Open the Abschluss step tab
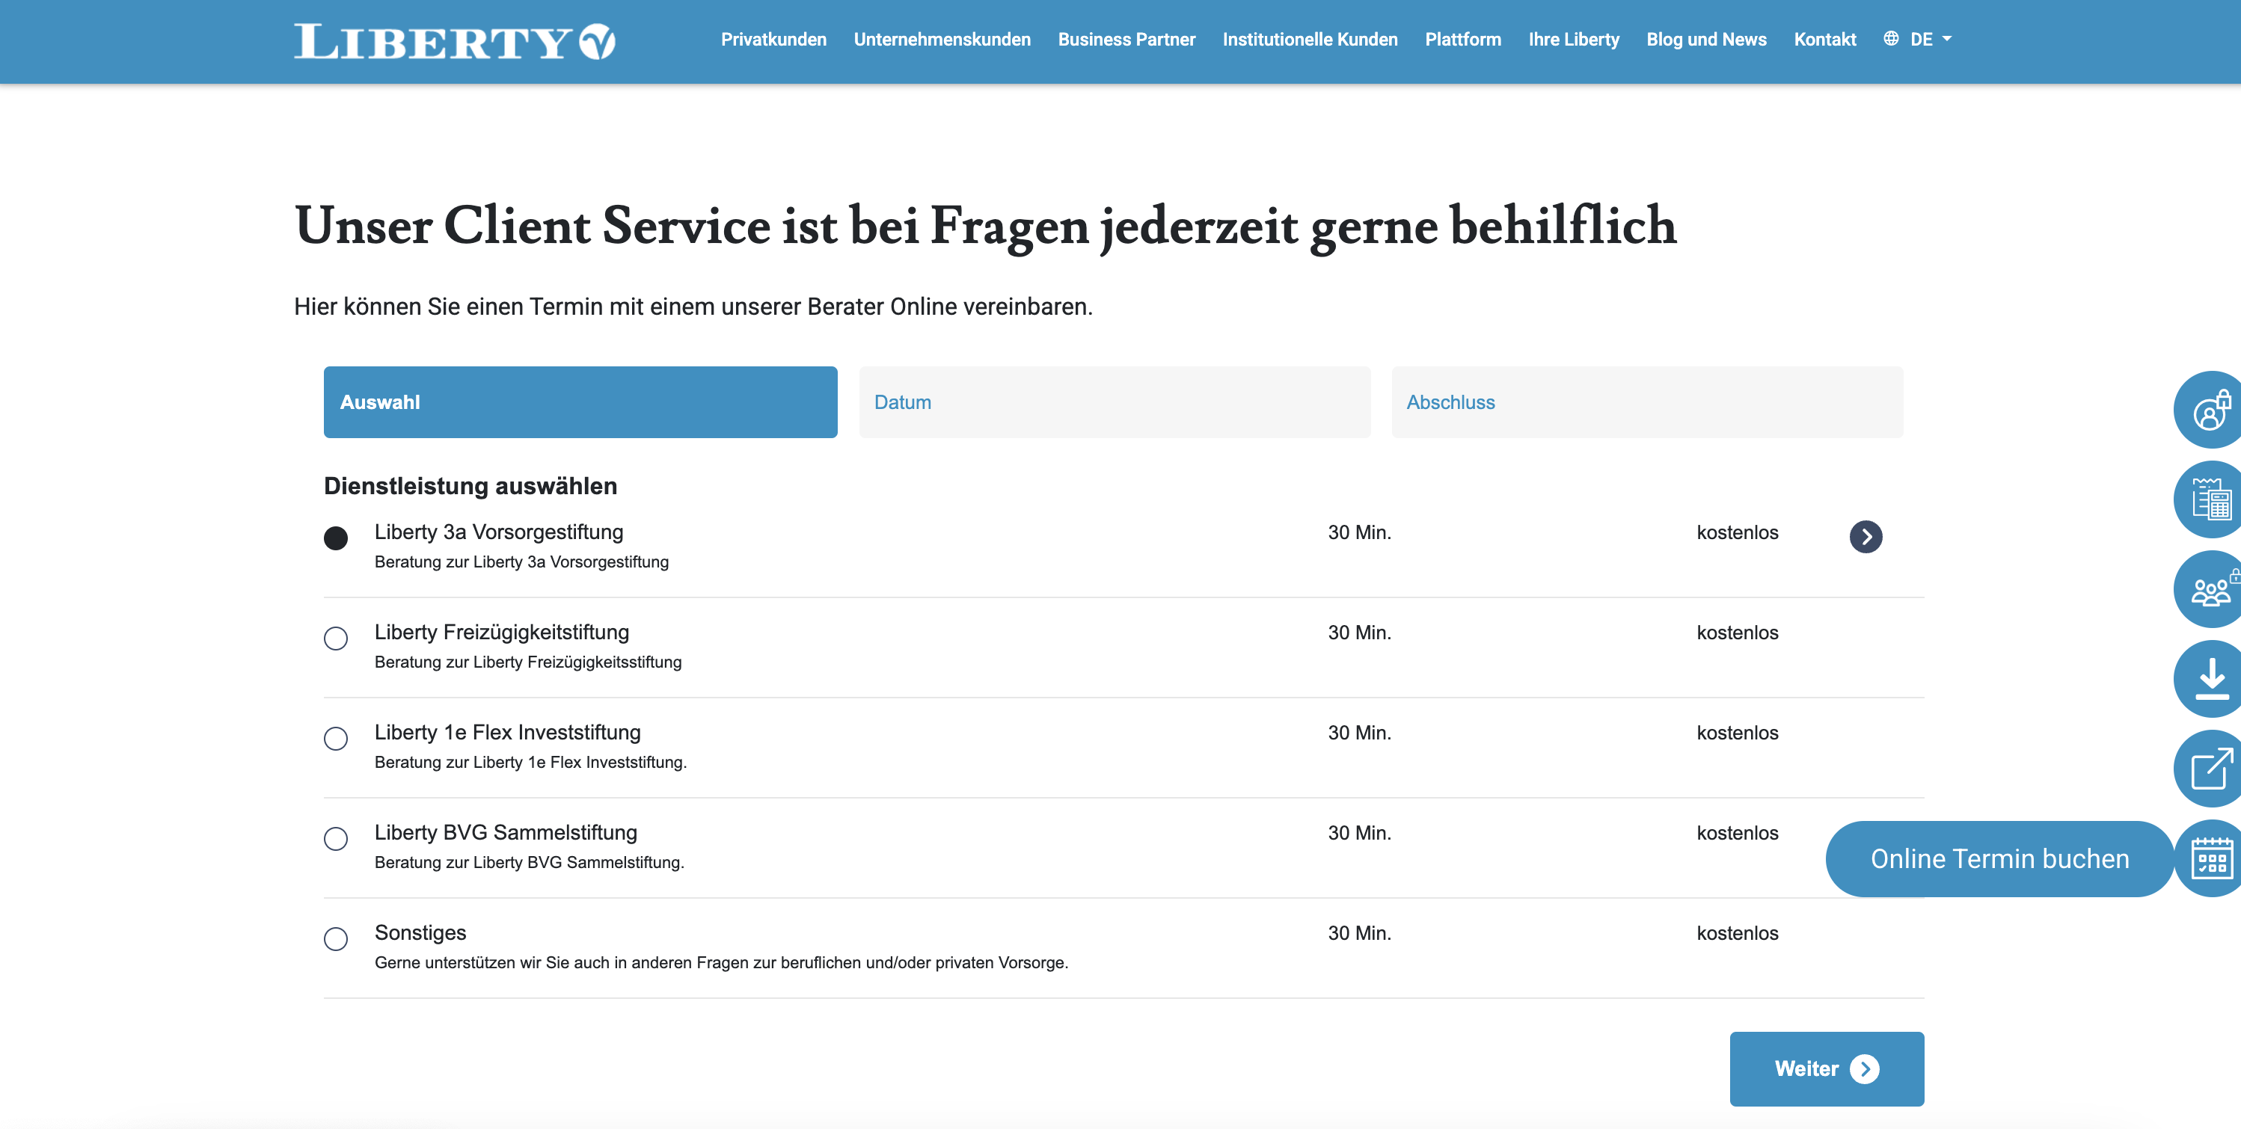2241x1129 pixels. point(1646,402)
